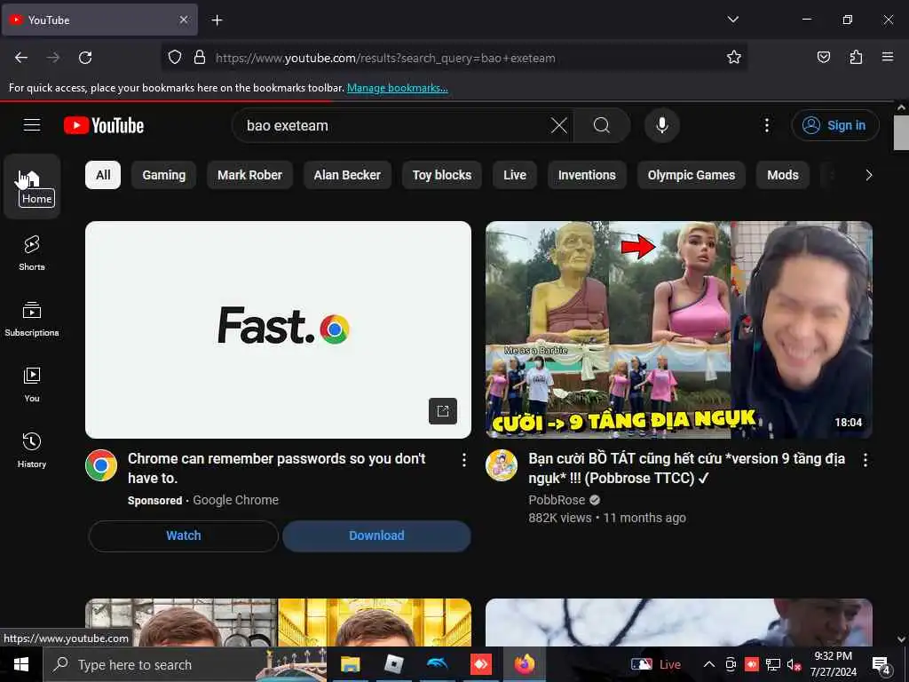
Task: Show more filter chips with the arrow
Action: (x=868, y=175)
